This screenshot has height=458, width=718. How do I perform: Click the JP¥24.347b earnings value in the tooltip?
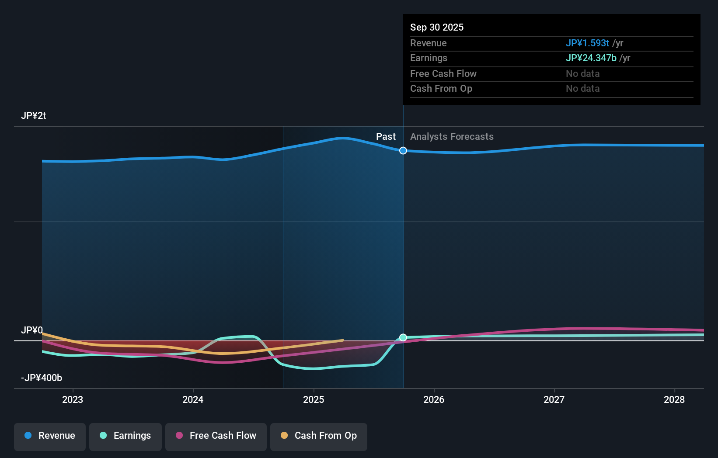coord(591,58)
